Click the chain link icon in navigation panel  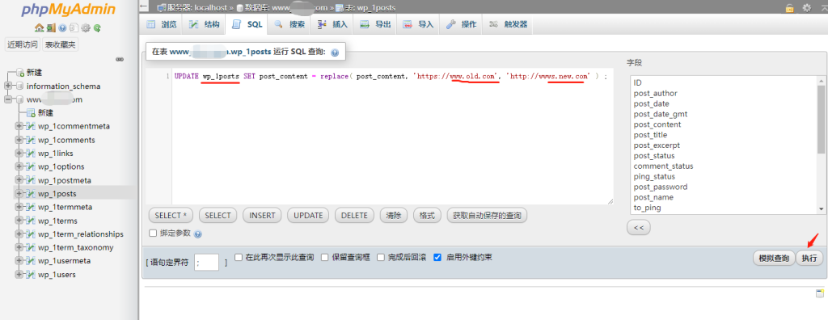tap(120, 59)
